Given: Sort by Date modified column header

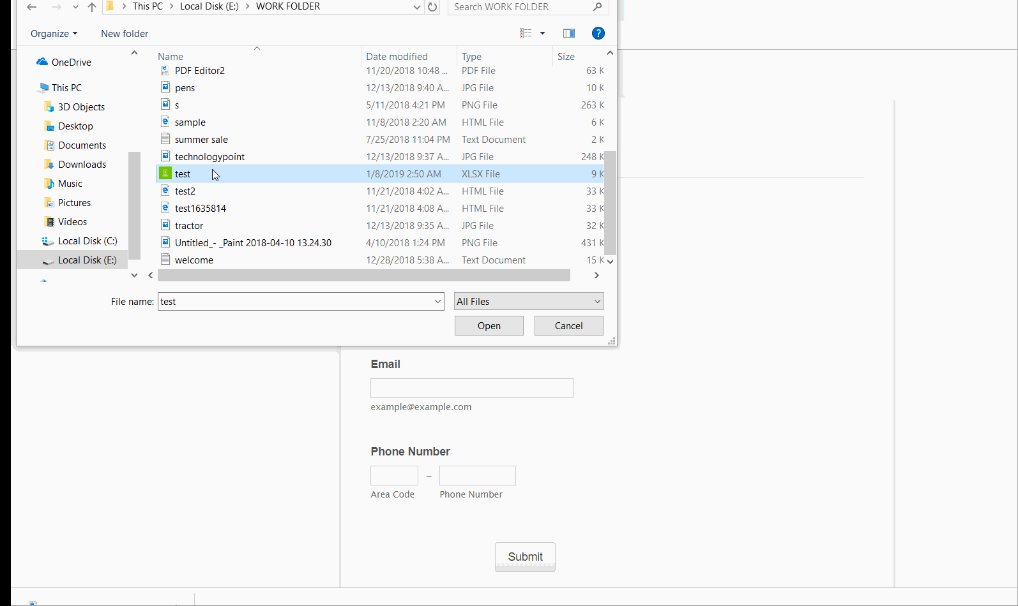Looking at the screenshot, I should 409,56.
